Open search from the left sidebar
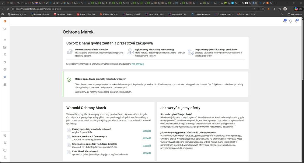This screenshot has height=163, width=304. [5, 29]
